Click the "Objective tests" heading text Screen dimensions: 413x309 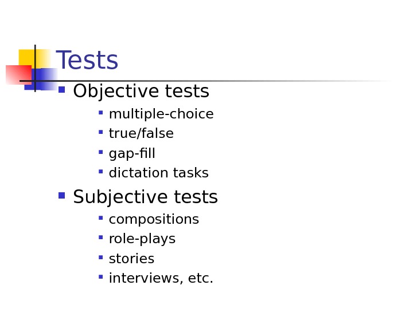pos(141,92)
